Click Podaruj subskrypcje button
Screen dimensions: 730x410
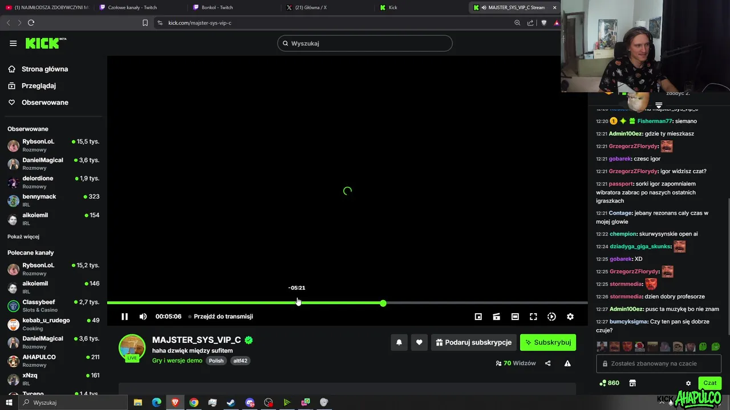(x=474, y=342)
